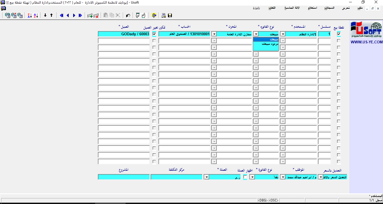Click the المشروع input field
This screenshot has height=204, width=383.
(x=124, y=177)
